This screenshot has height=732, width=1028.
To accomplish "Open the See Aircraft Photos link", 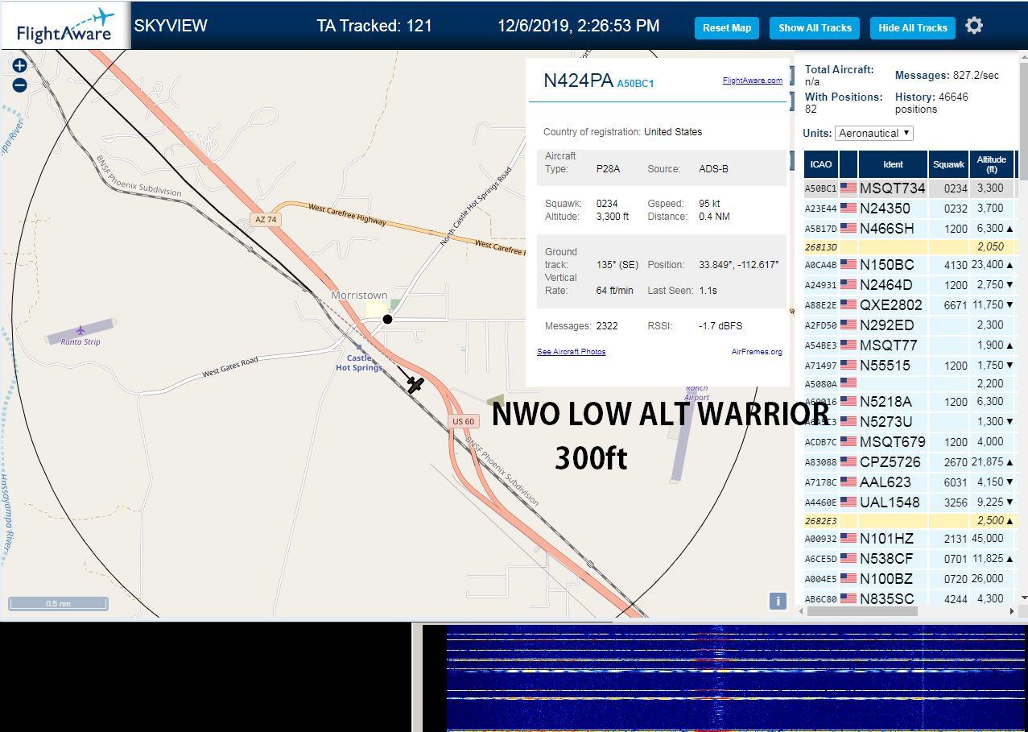I will pos(572,352).
